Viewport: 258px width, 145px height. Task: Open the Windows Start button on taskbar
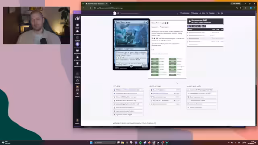(91, 143)
